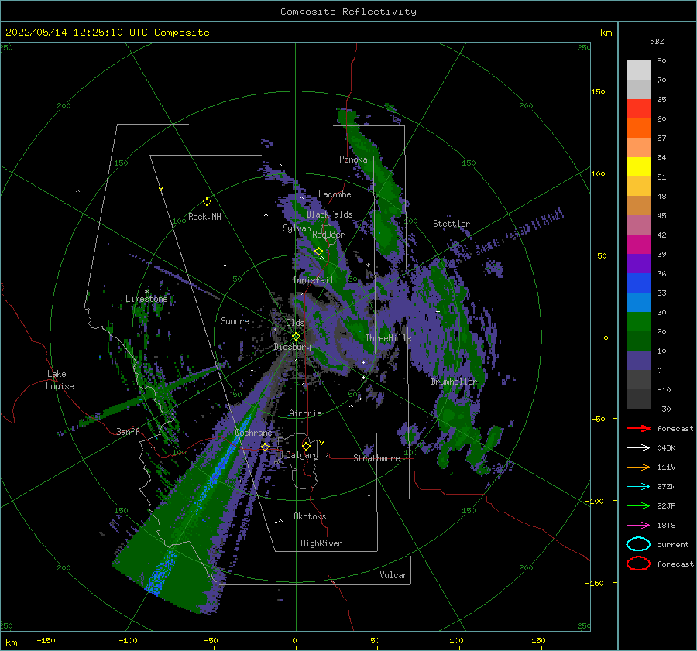Select yellow diamond marker above RockyMH label
The width and height of the screenshot is (697, 651).
(x=207, y=202)
